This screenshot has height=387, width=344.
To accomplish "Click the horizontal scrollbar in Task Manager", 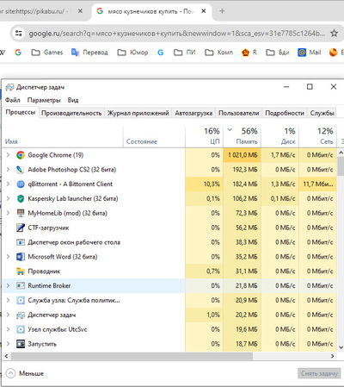I will (x=132, y=356).
